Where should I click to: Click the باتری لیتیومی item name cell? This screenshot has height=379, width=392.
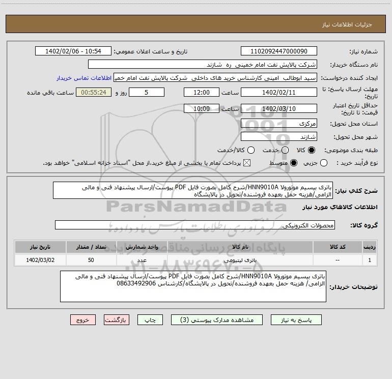[240, 260]
